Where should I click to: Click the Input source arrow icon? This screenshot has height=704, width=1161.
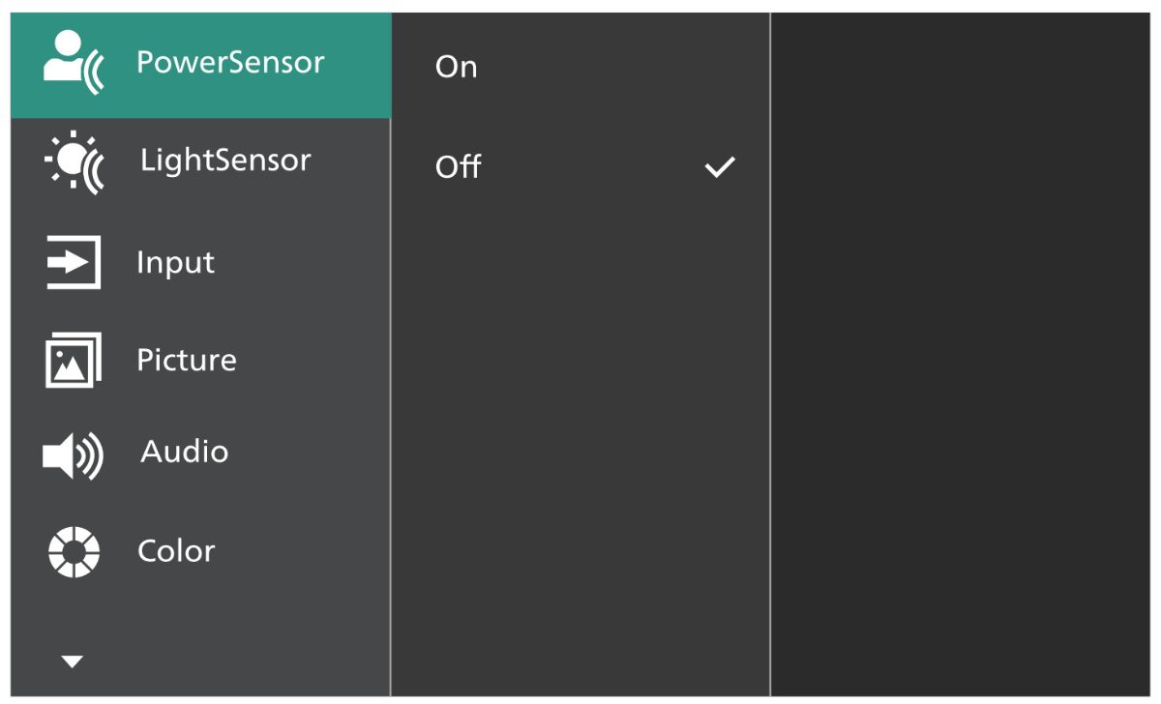point(74,262)
